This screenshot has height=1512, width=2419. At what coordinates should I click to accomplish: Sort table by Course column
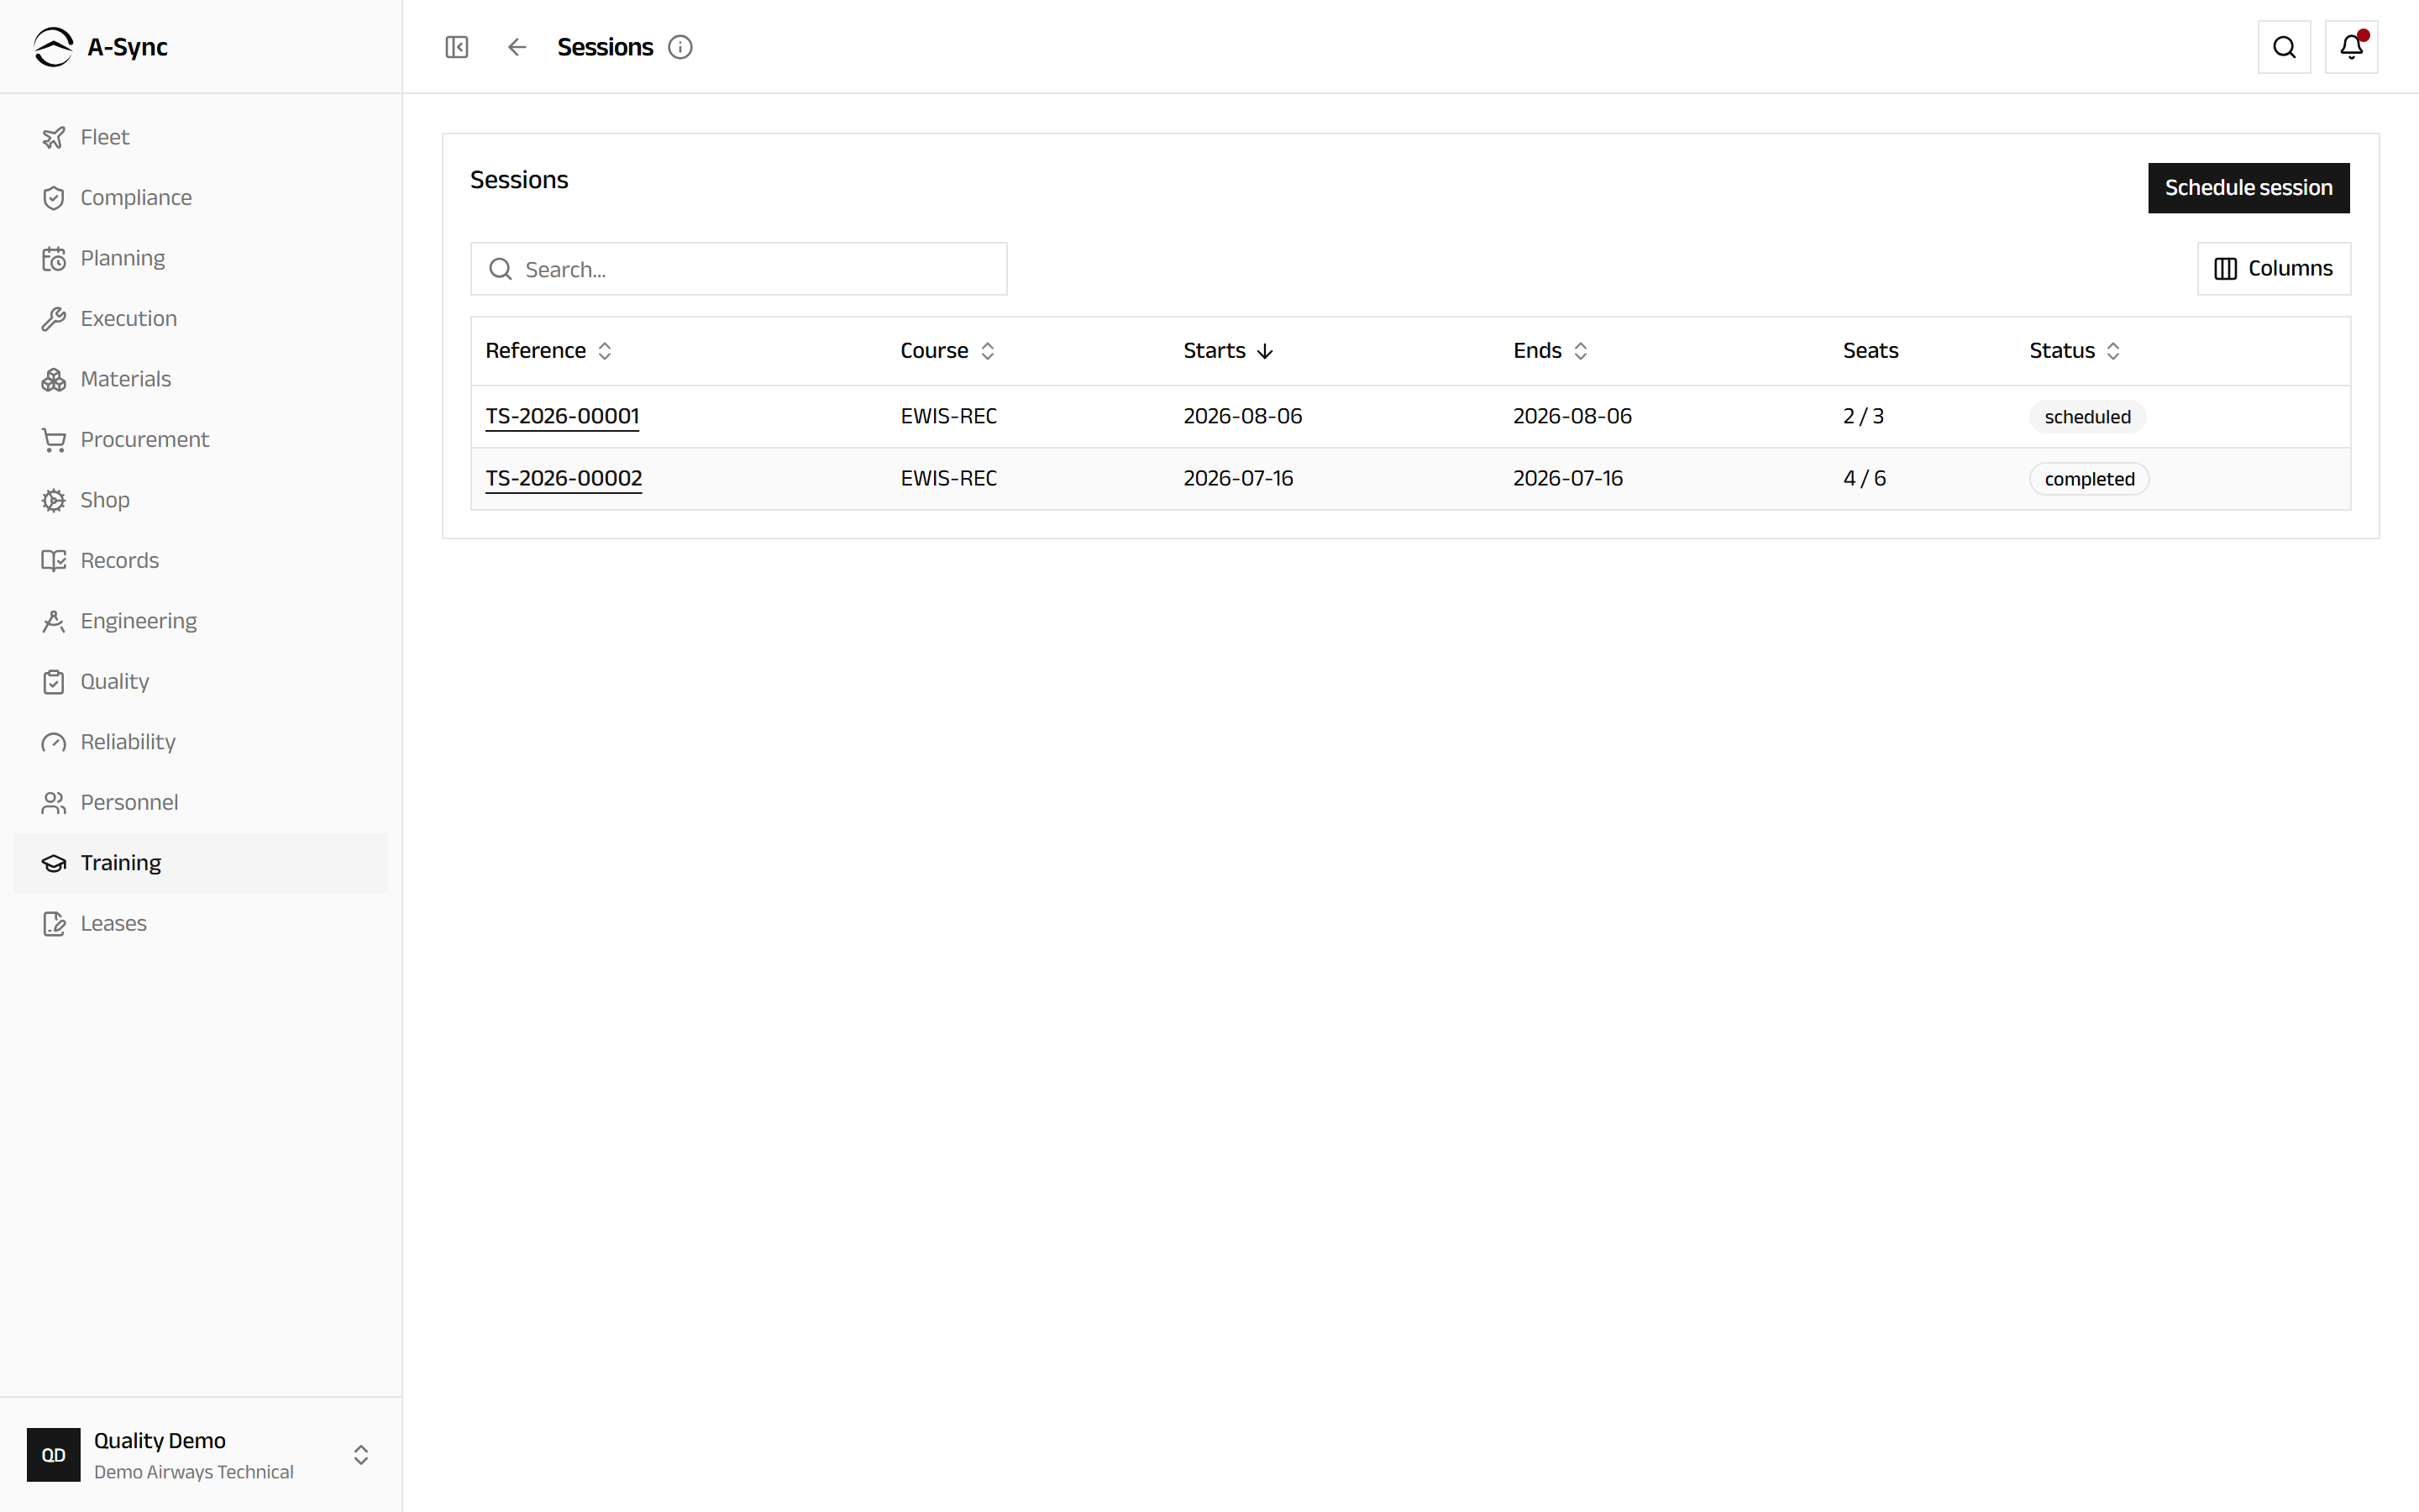tap(947, 351)
